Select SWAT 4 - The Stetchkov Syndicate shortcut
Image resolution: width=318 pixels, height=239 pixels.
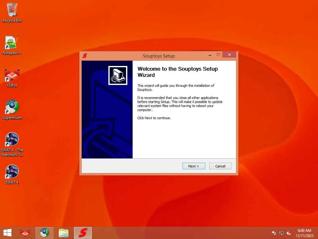point(12,144)
